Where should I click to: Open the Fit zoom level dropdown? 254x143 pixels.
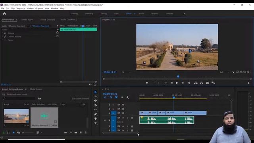point(126,72)
